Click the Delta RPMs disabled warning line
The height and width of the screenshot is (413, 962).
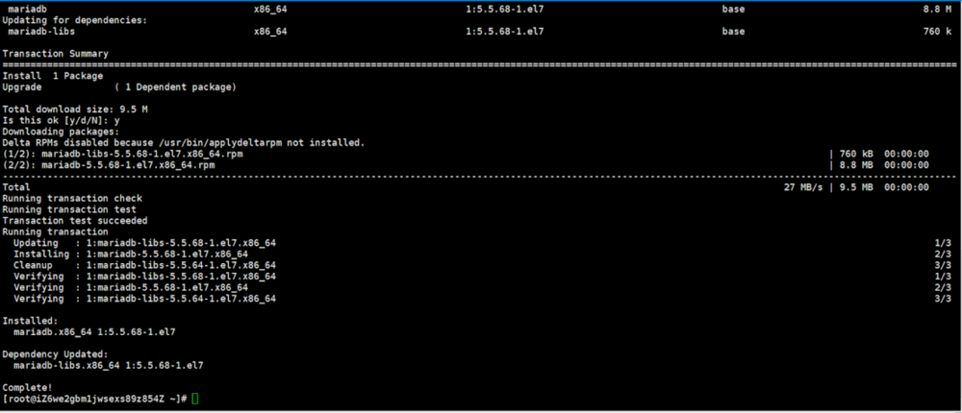click(x=184, y=142)
